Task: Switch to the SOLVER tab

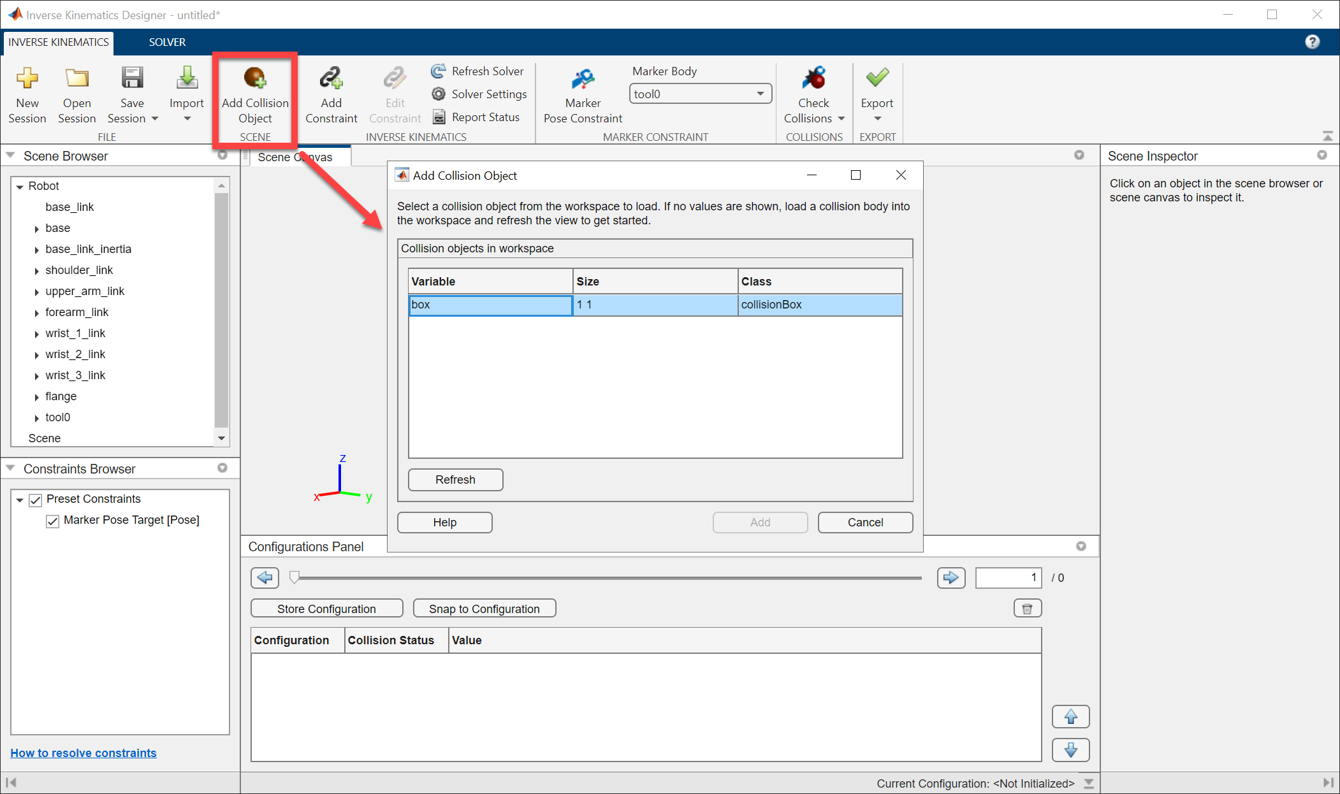Action: point(167,42)
